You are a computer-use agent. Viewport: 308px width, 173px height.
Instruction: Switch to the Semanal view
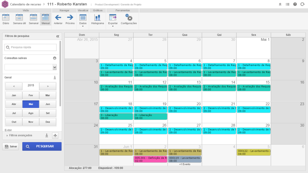click(x=33, y=19)
